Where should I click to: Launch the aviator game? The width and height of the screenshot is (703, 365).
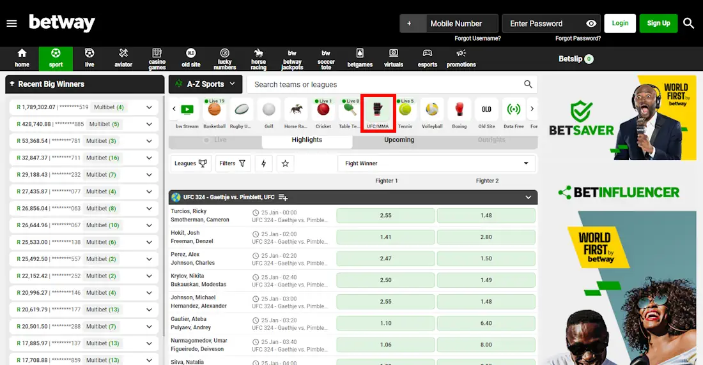[123, 59]
